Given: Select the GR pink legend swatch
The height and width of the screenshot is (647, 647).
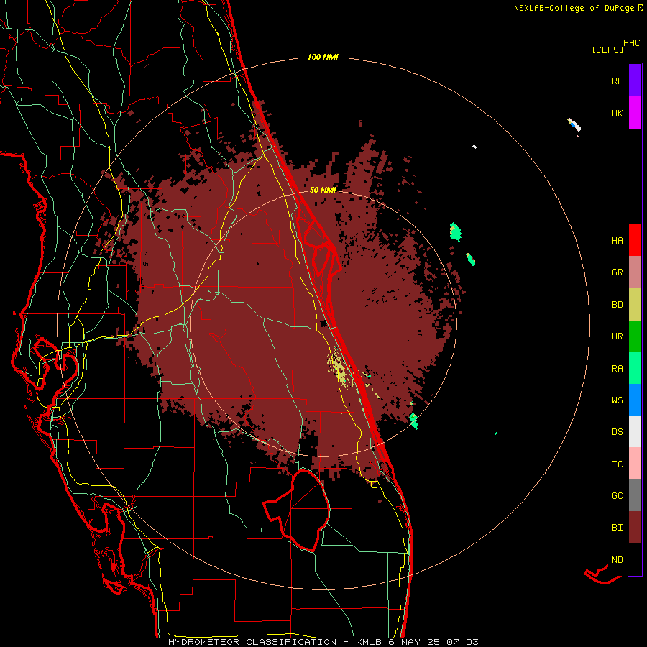Looking at the screenshot, I should click(635, 272).
